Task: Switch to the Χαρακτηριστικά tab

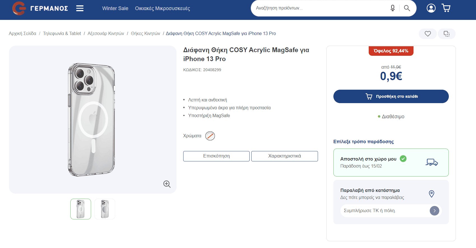Action: (285, 156)
